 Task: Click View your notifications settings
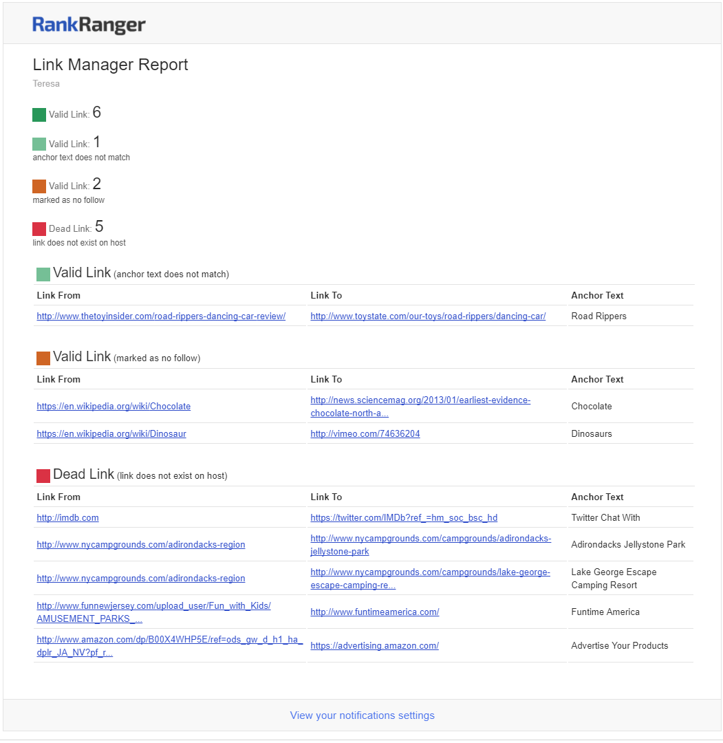[363, 715]
